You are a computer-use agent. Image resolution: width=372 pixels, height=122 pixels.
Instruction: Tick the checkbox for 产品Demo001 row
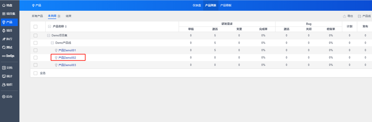pos(35,50)
